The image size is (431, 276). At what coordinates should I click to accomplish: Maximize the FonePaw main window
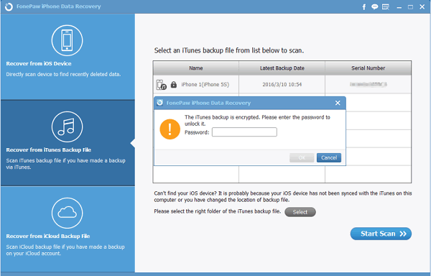[x=410, y=7]
